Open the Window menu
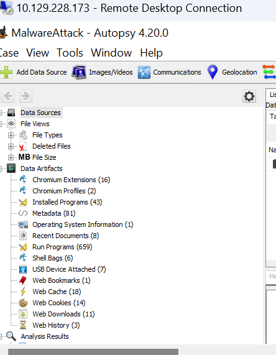Viewport: 276px width, 355px height. [111, 53]
